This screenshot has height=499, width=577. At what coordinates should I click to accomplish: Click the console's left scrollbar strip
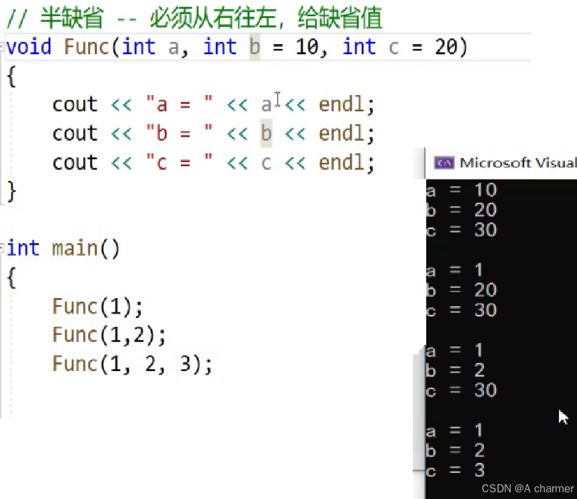tap(419, 408)
